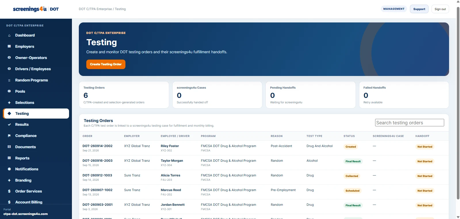Click the Collected status badge
The height and width of the screenshot is (219, 460).
pos(352,176)
